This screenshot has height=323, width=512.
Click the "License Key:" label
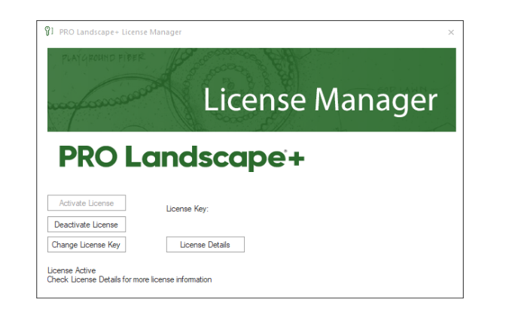(187, 209)
